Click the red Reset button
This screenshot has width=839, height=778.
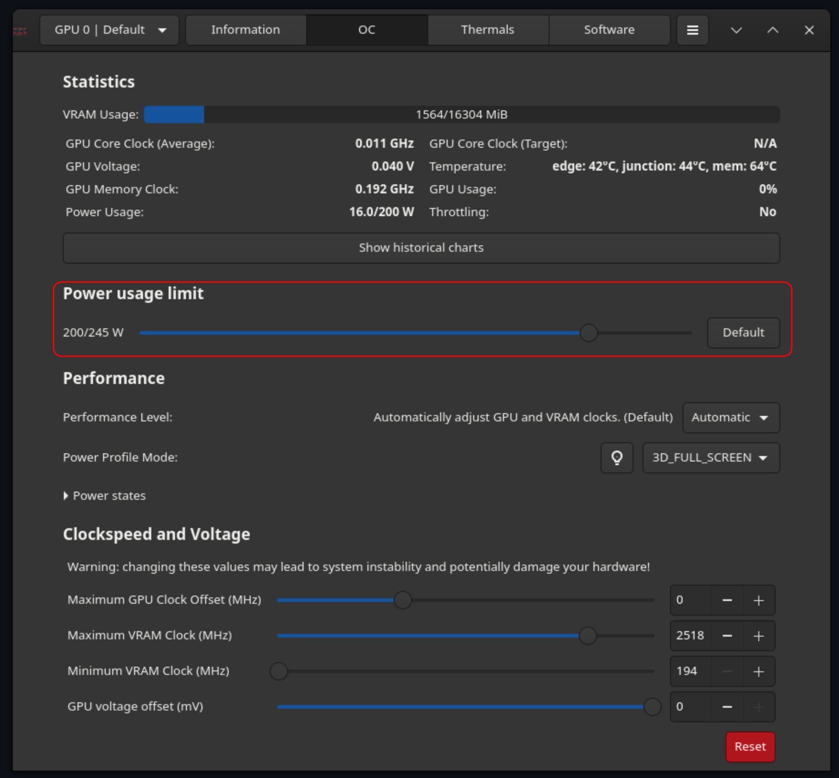750,747
